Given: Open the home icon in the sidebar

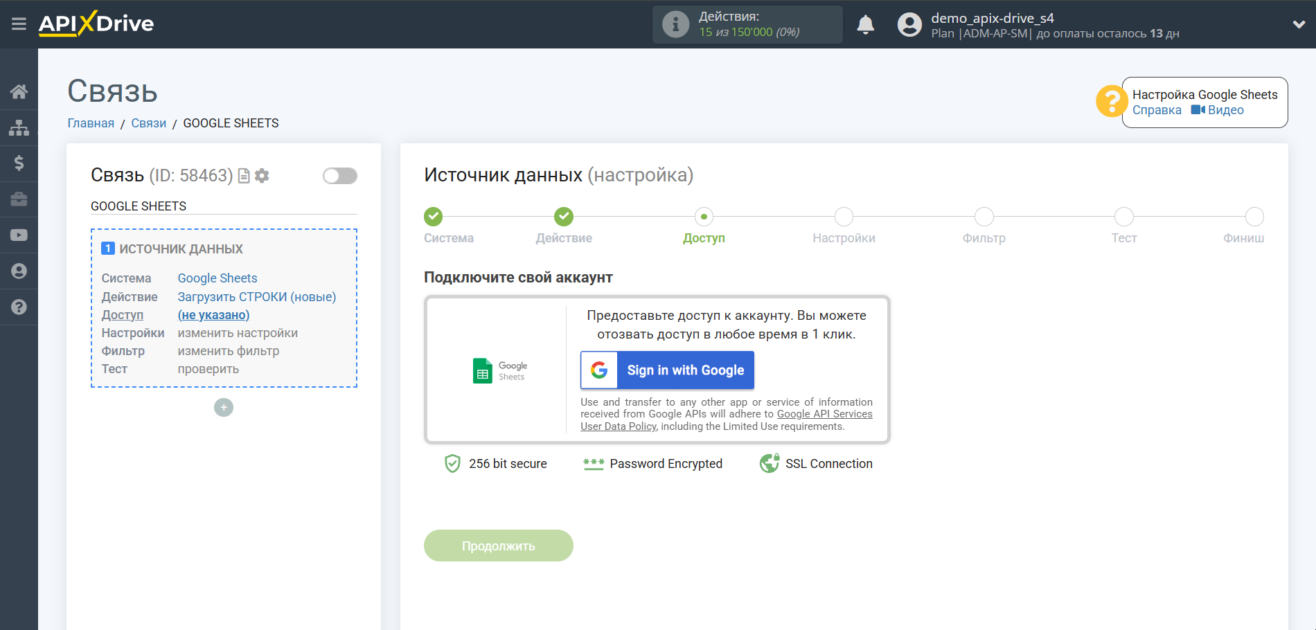Looking at the screenshot, I should click(19, 91).
